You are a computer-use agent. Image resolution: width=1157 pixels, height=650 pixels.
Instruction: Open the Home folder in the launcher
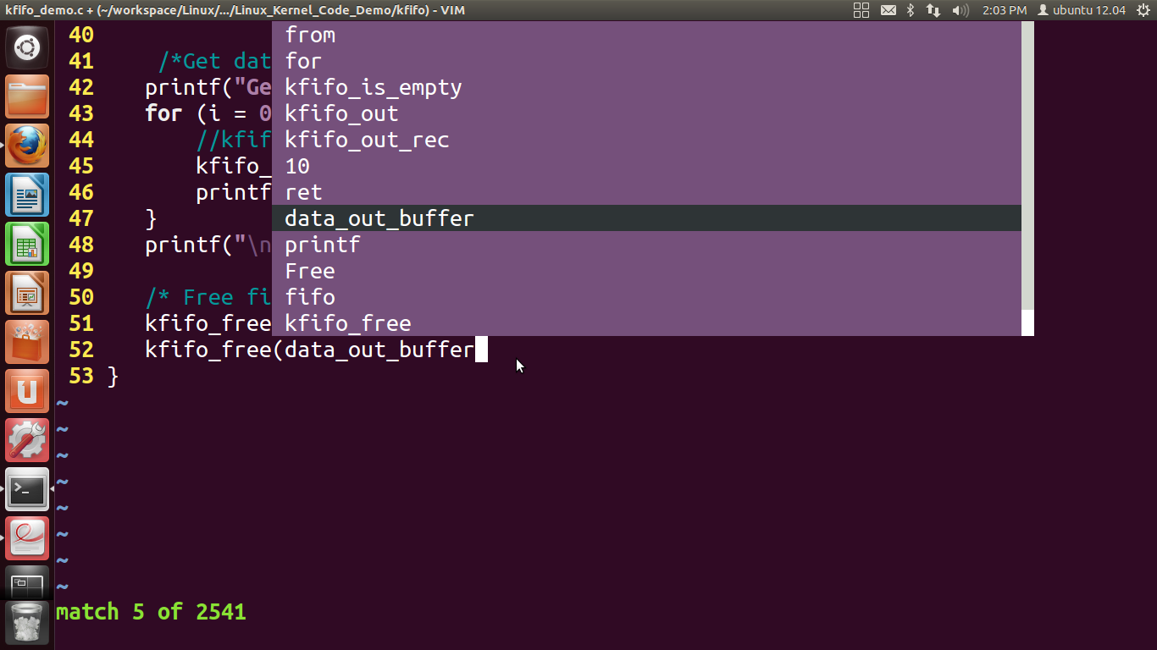[x=26, y=96]
